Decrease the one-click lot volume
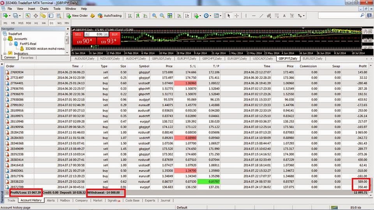The height and width of the screenshot is (210, 374). (x=86, y=34)
